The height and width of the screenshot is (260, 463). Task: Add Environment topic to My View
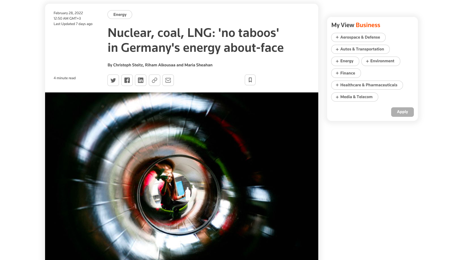click(381, 61)
